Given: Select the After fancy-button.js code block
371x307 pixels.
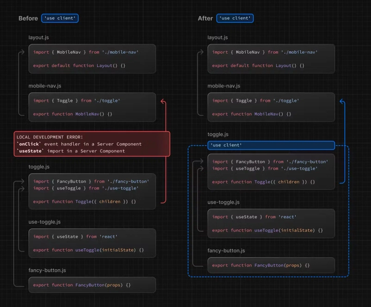Looking at the screenshot, I should coord(271,265).
